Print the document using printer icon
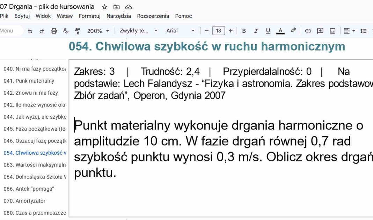This screenshot has height=220, width=373. pos(54,31)
